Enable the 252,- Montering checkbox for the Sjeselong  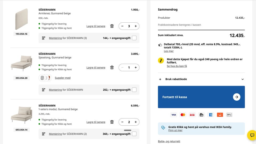134,90
